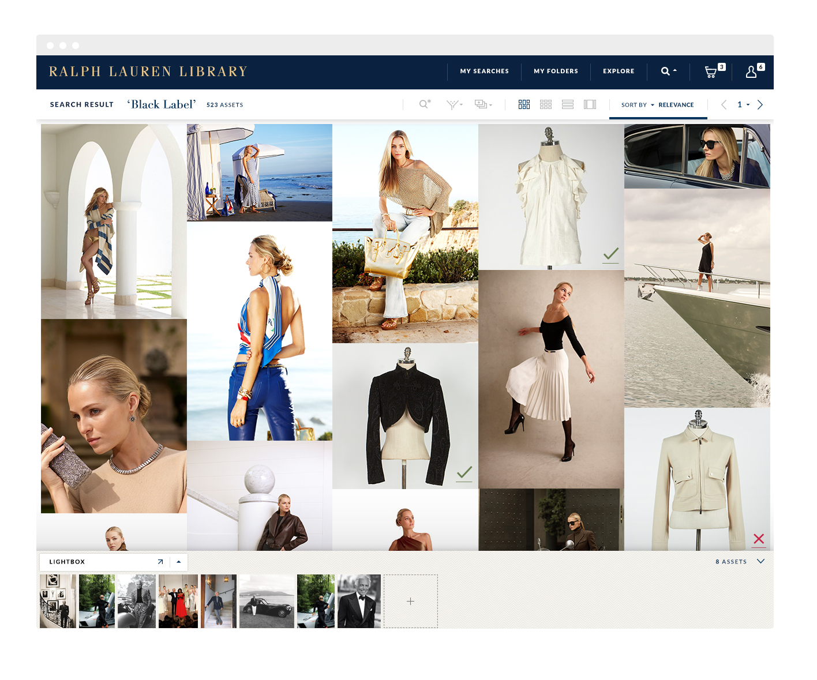This screenshot has height=680, width=817.
Task: Click the 'Black Label' search term
Action: click(x=162, y=104)
